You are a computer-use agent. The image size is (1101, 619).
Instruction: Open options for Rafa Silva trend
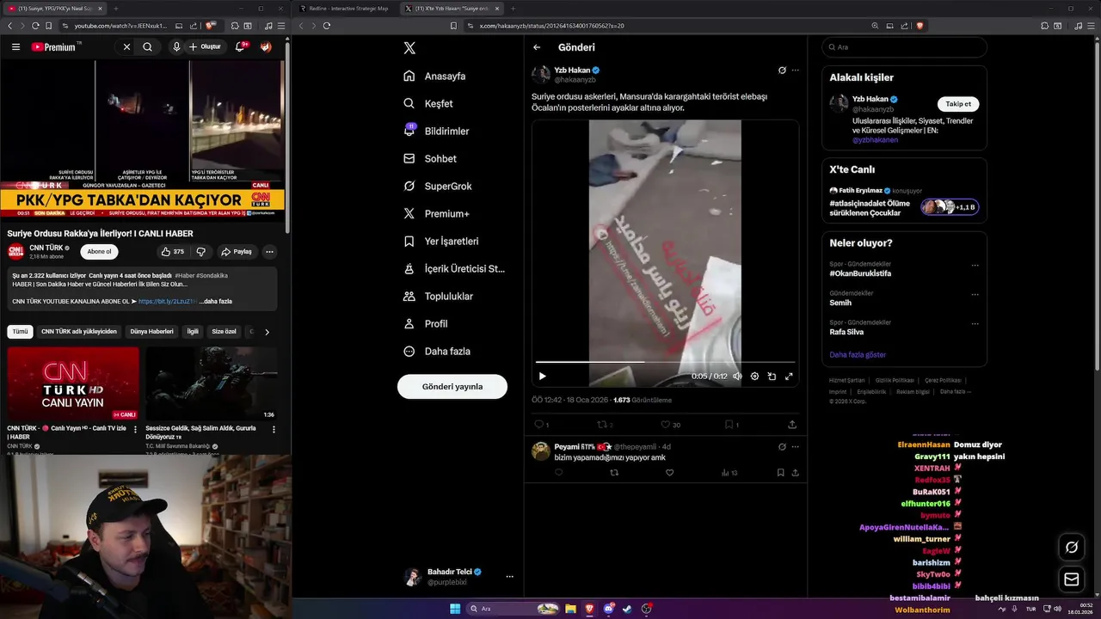(x=975, y=323)
